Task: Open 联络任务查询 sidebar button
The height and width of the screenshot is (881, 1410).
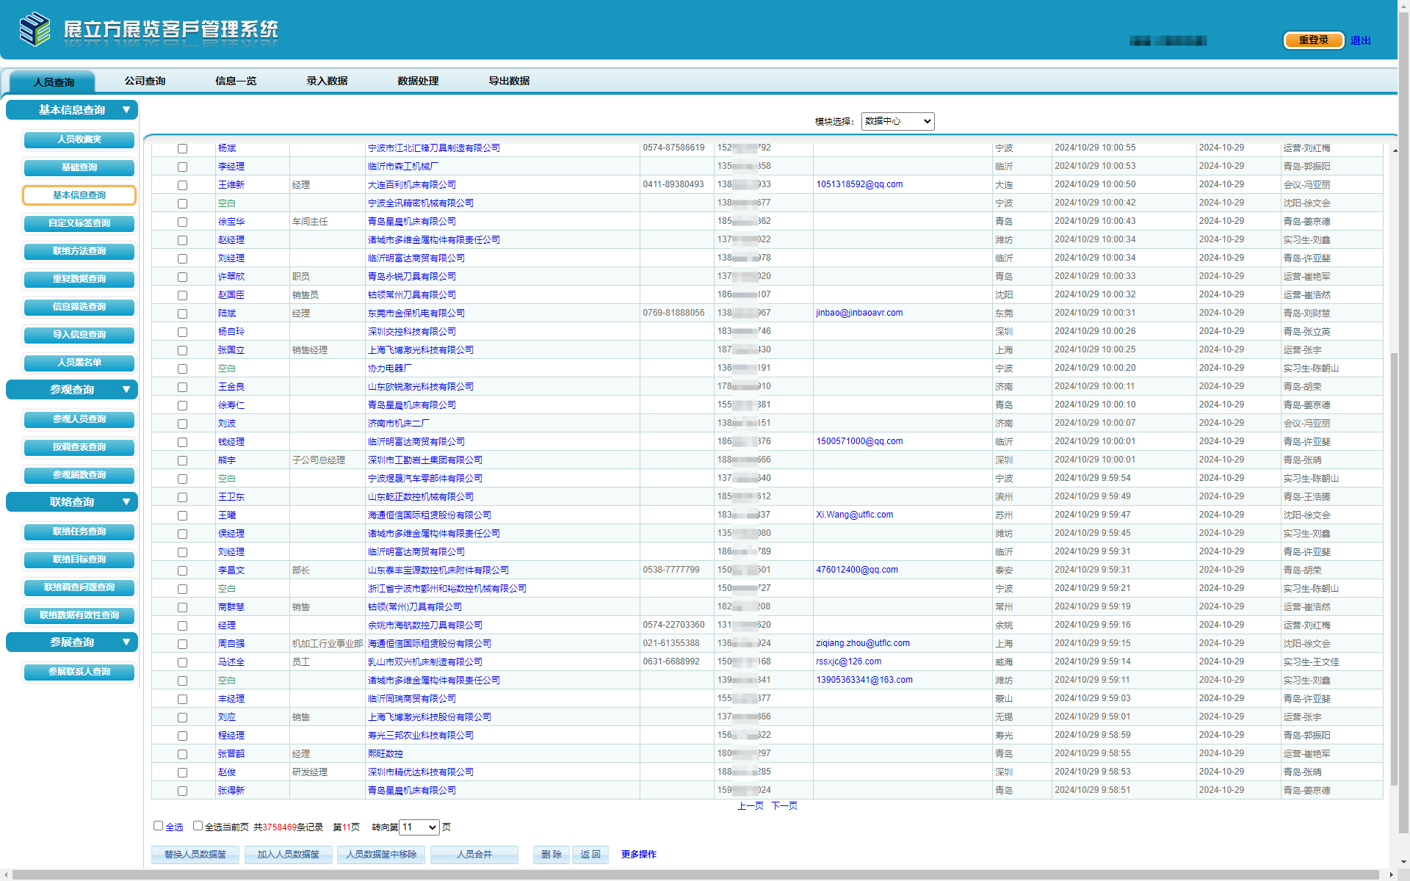Action: [79, 532]
